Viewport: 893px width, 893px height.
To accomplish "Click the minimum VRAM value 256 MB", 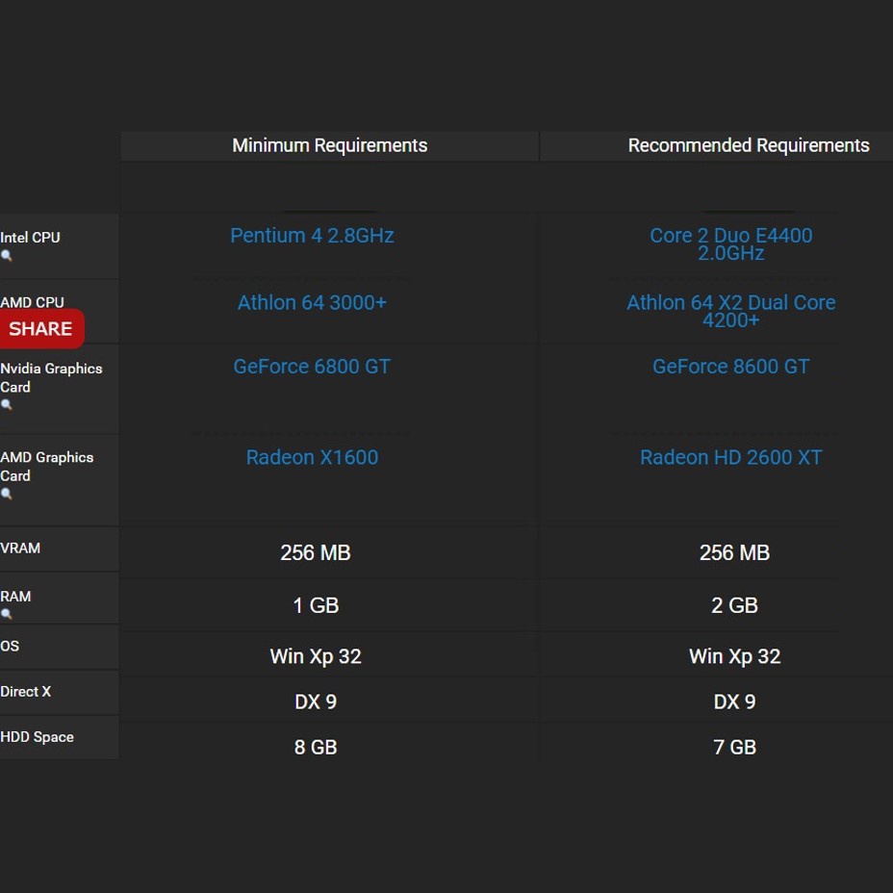I will point(316,552).
